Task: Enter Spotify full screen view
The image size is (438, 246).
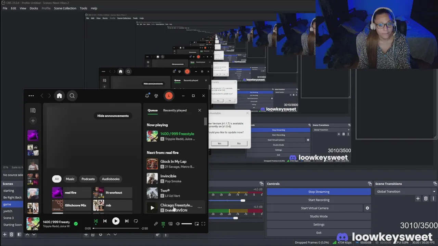Action: click(203, 224)
